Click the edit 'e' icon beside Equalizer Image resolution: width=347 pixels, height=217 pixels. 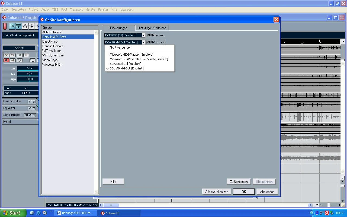tap(30, 108)
